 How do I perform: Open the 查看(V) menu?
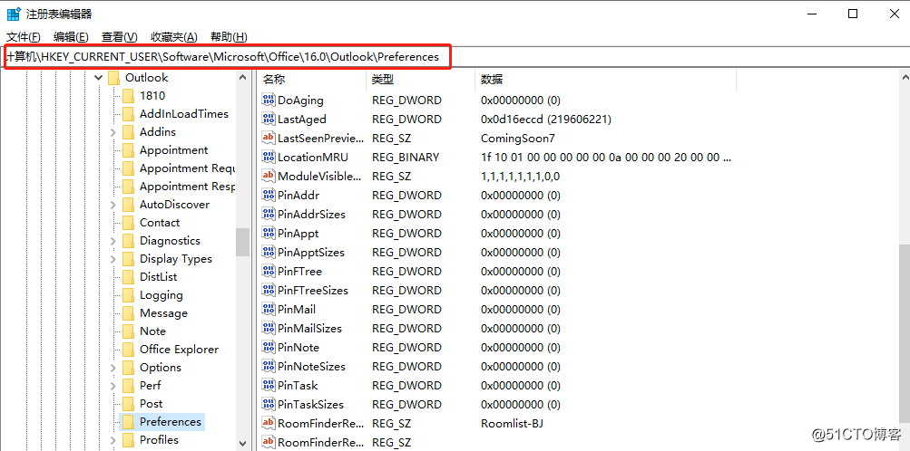[x=119, y=37]
